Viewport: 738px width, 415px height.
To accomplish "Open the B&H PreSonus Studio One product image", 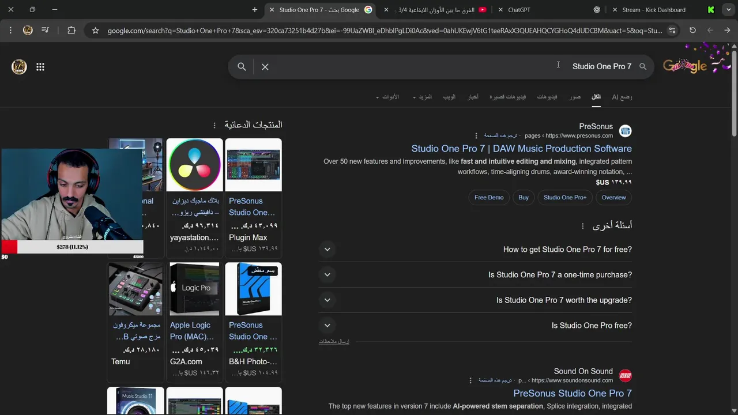I will click(x=253, y=289).
